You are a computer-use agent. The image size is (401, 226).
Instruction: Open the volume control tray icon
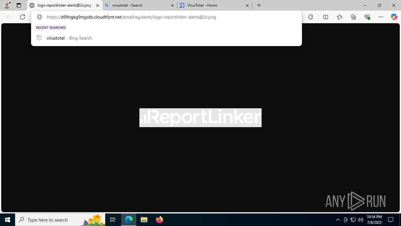[361, 220]
